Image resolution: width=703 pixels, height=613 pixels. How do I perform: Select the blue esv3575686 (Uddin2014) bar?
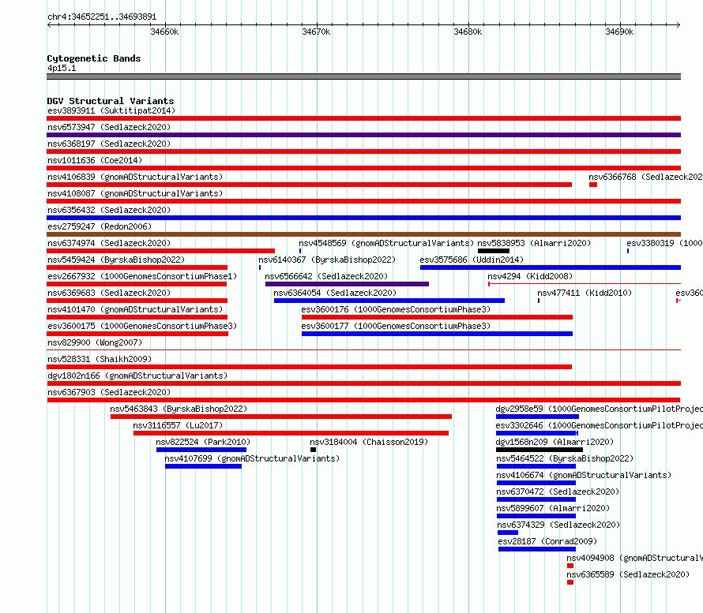pyautogui.click(x=551, y=267)
